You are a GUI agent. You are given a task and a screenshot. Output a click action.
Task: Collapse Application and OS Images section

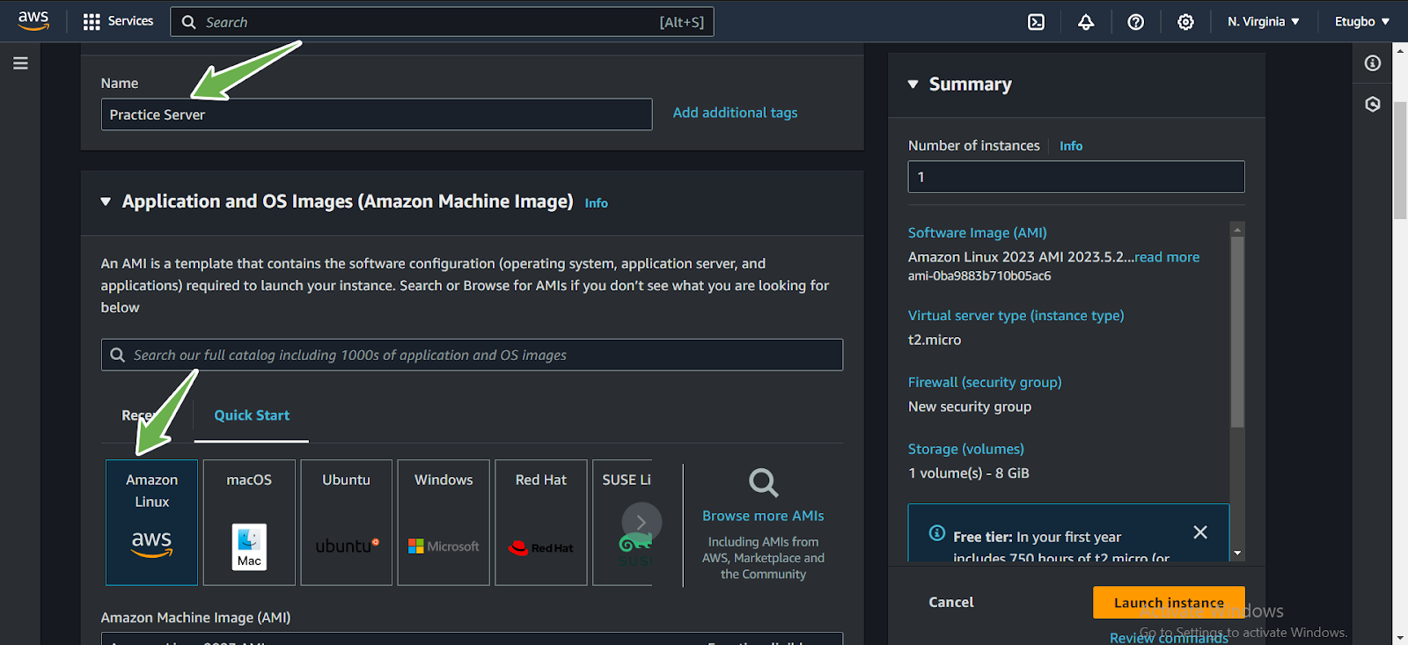point(106,202)
